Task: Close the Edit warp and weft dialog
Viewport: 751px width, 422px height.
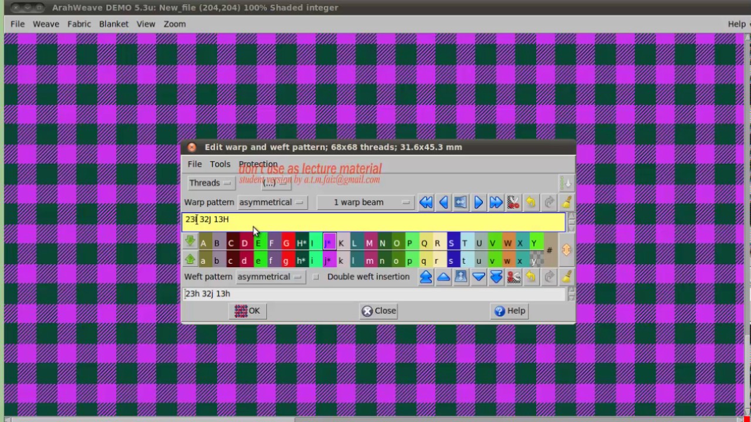Action: pyautogui.click(x=192, y=147)
